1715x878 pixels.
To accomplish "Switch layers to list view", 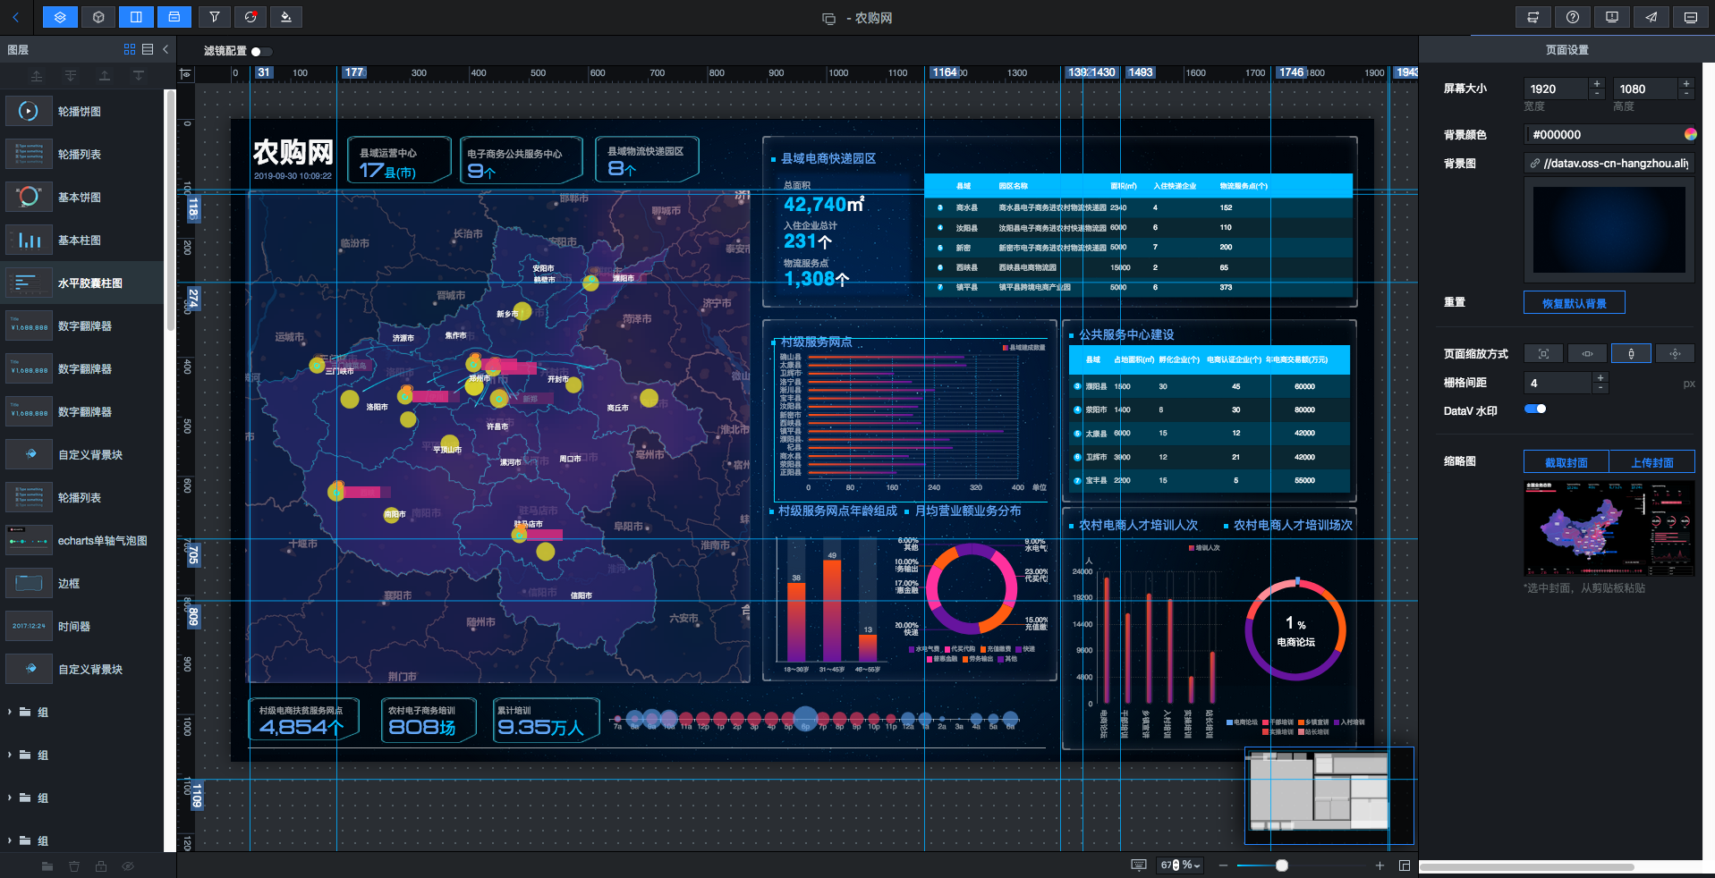I will (148, 50).
